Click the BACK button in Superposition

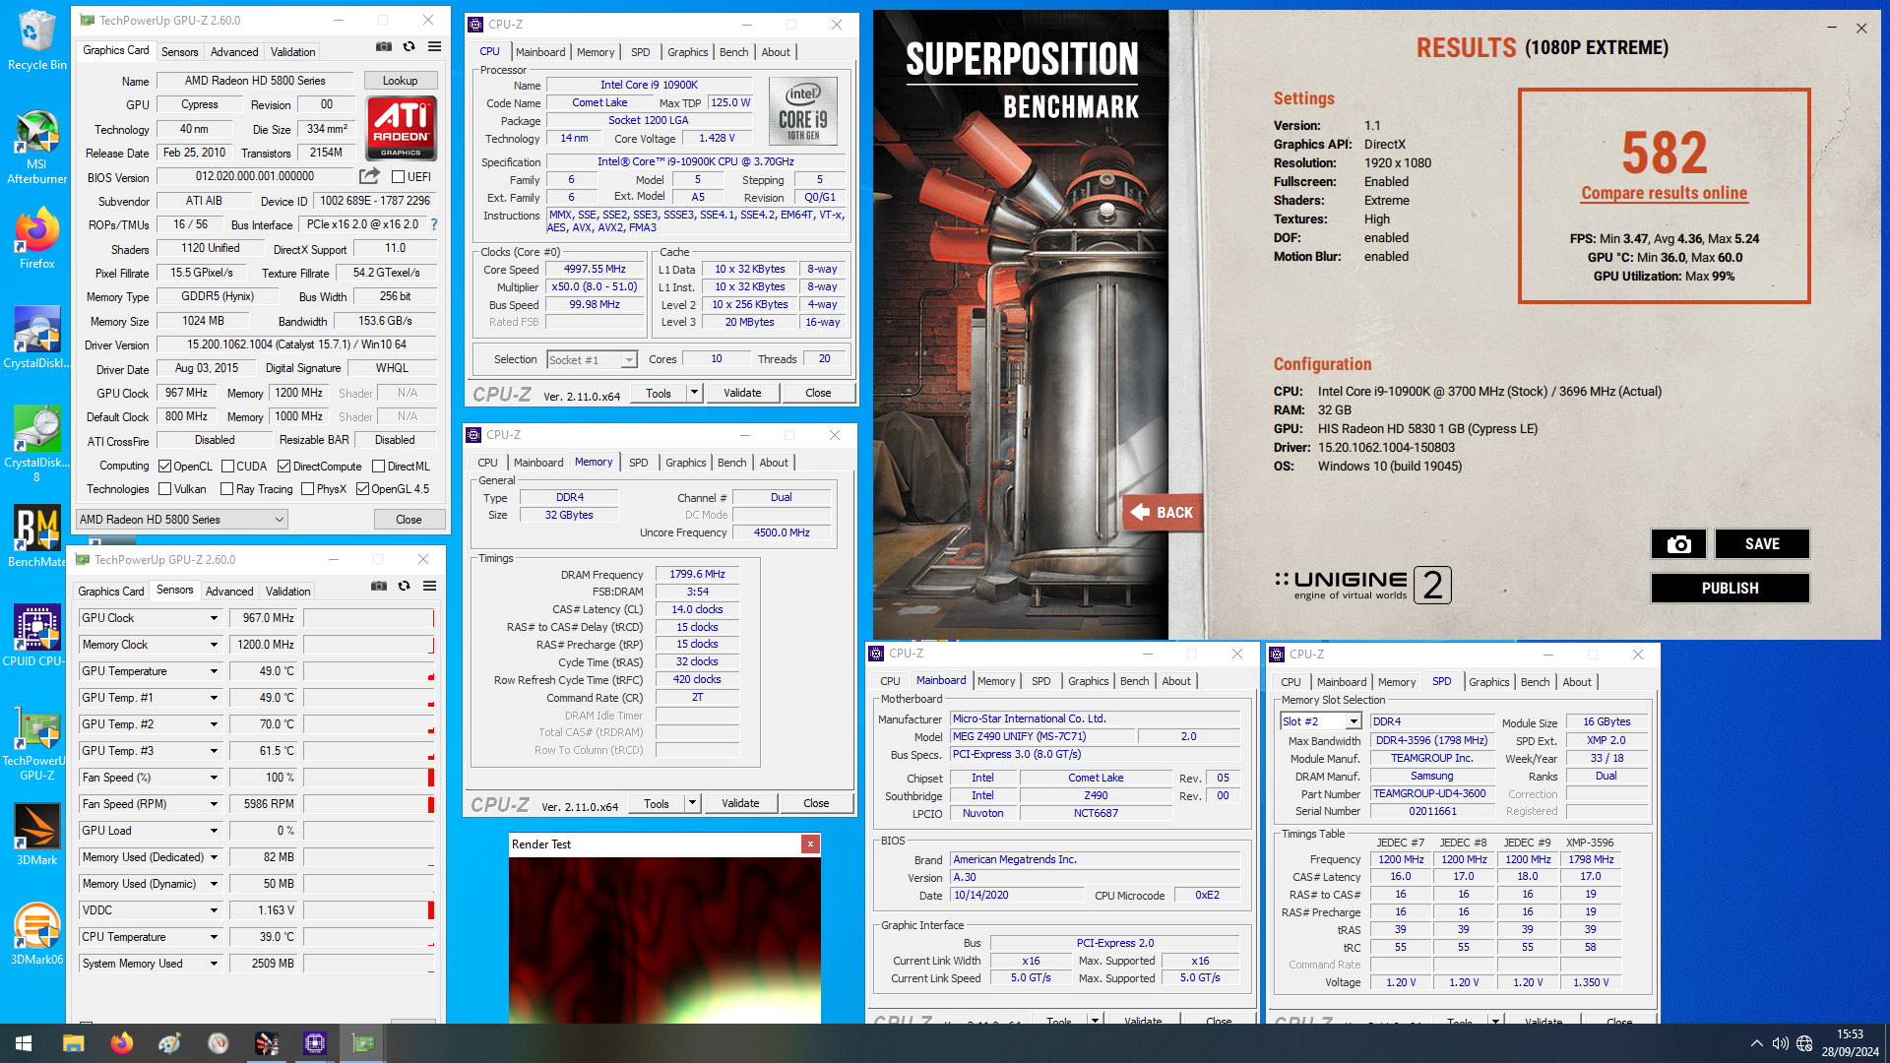tap(1163, 513)
